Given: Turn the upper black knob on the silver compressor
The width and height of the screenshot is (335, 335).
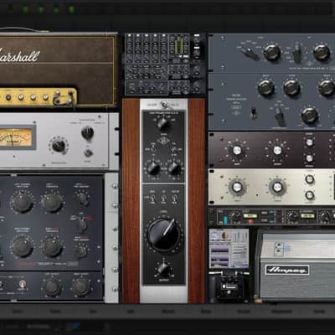Looking at the screenshot, I should click(x=87, y=133).
